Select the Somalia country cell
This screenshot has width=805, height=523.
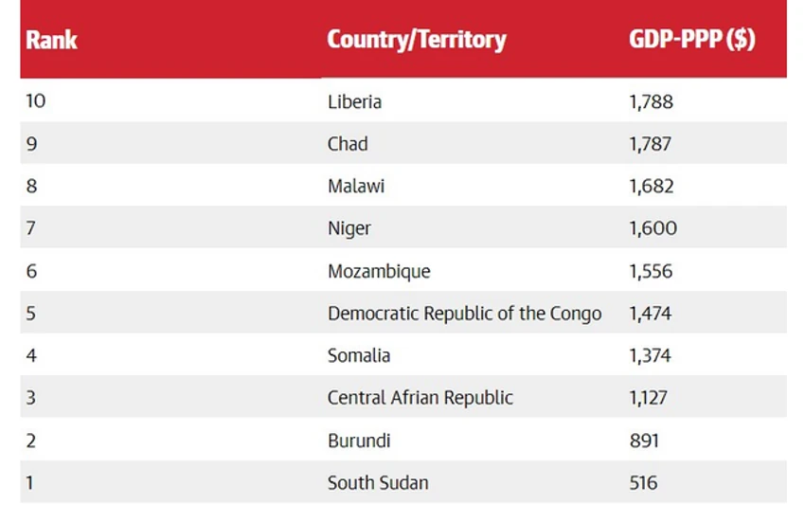point(358,355)
